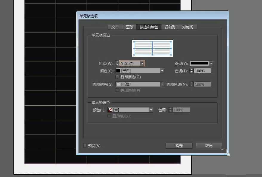Click center vertical line in stroke proxy
The width and height of the screenshot is (262, 177).
[x=152, y=48]
